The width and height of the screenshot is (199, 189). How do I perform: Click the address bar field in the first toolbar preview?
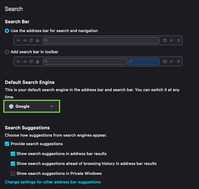101,40
